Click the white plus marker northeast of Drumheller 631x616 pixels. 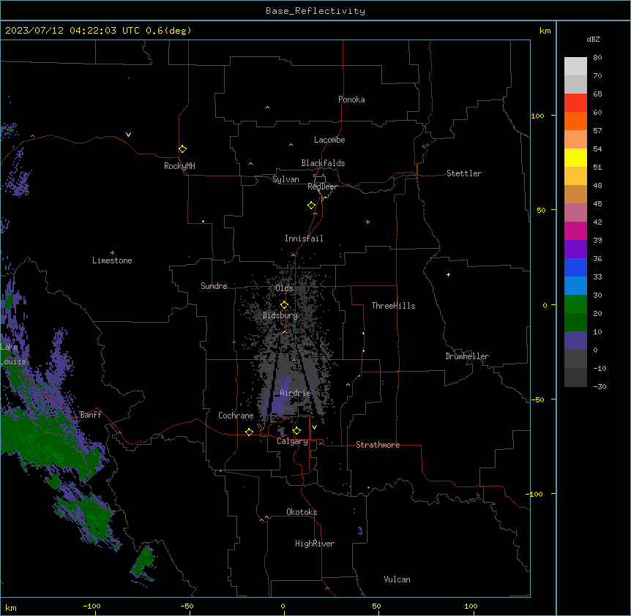click(448, 274)
